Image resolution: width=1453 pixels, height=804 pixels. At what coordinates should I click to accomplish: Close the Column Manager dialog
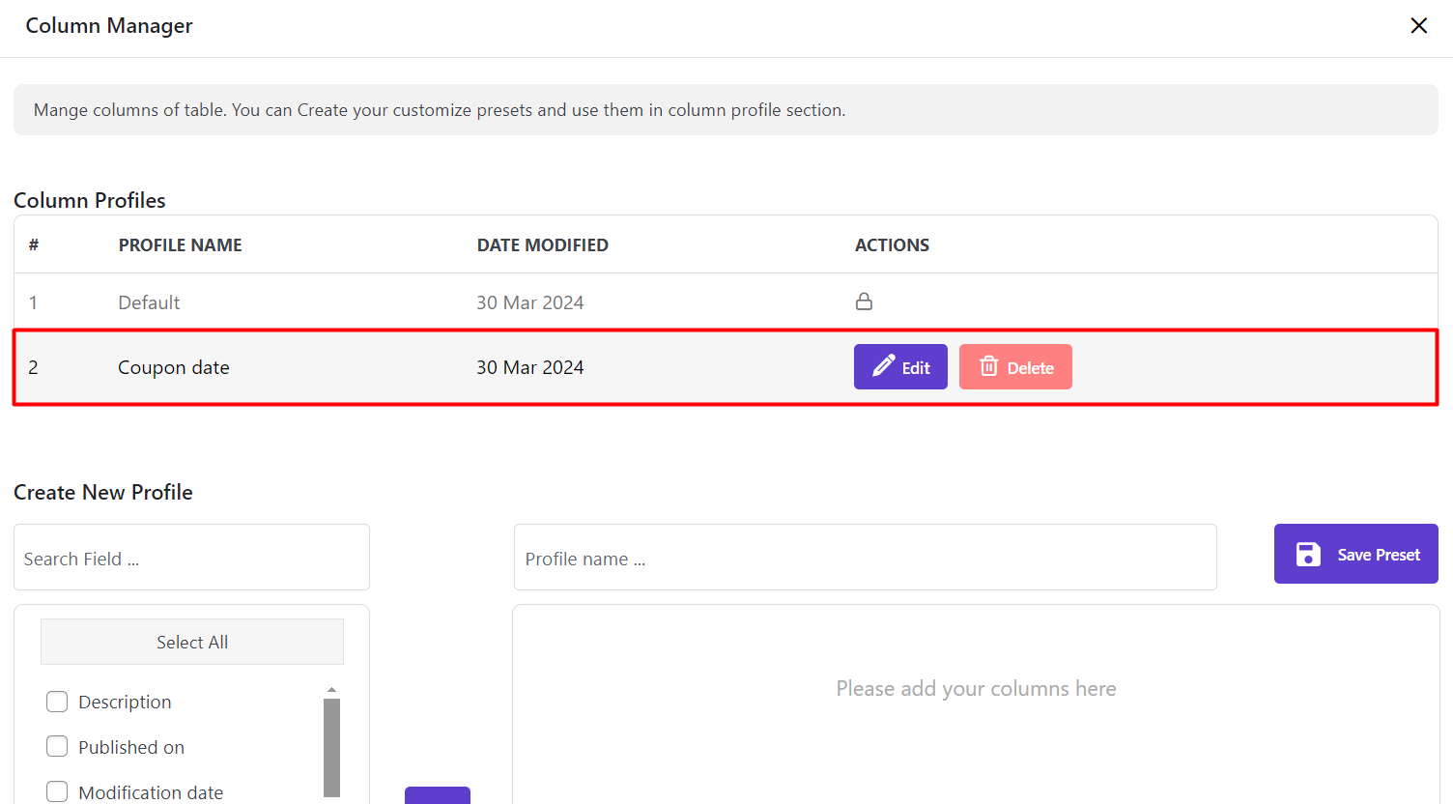1418,26
